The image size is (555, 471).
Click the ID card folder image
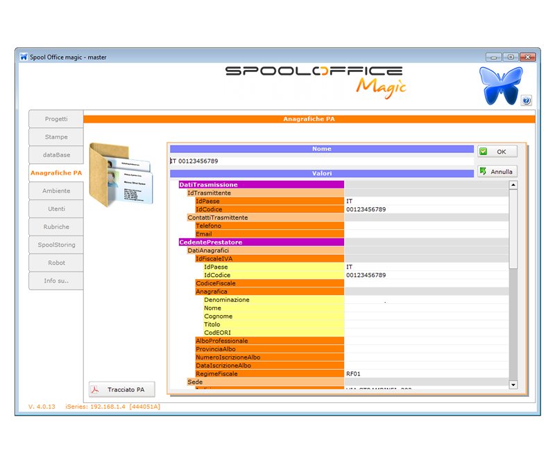click(x=121, y=174)
